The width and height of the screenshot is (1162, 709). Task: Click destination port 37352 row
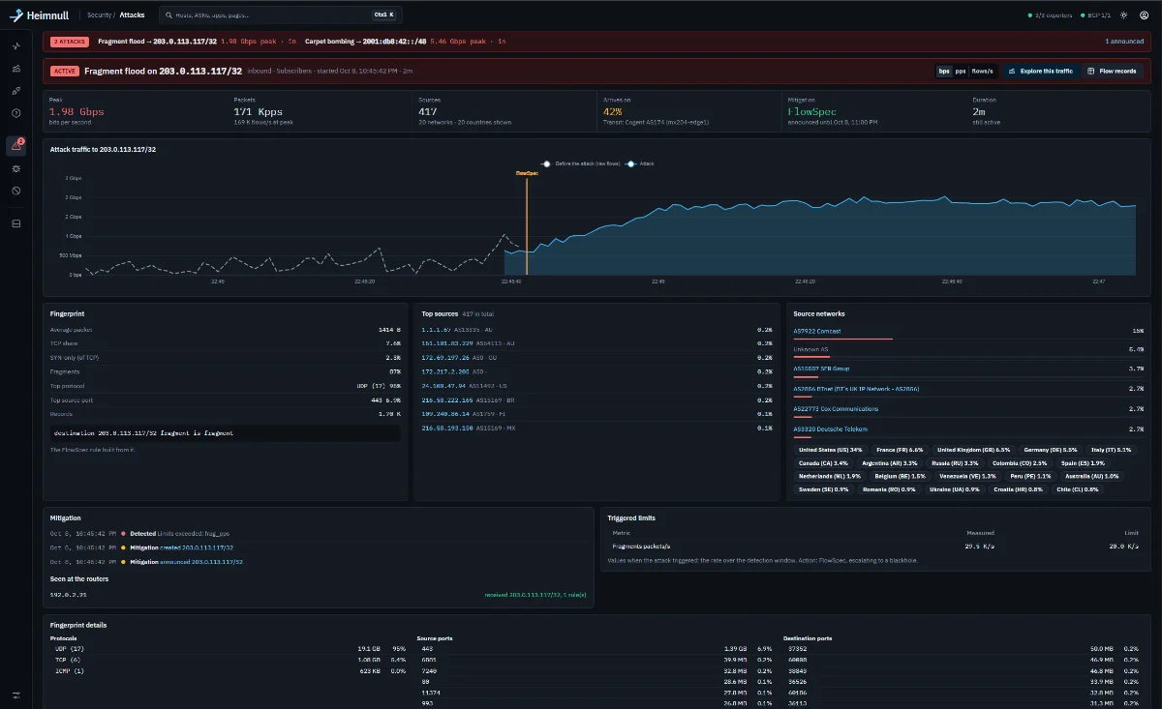tap(964, 648)
